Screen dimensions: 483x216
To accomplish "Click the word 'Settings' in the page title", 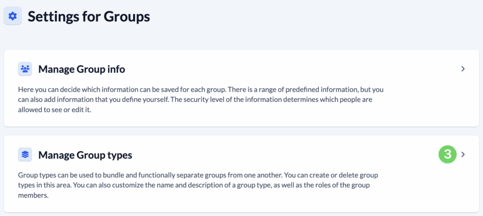I will pyautogui.click(x=53, y=17).
